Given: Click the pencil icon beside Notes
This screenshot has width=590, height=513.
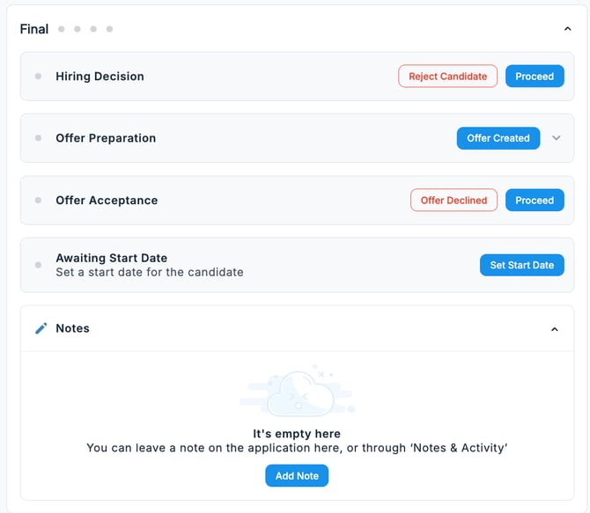Looking at the screenshot, I should tap(41, 328).
